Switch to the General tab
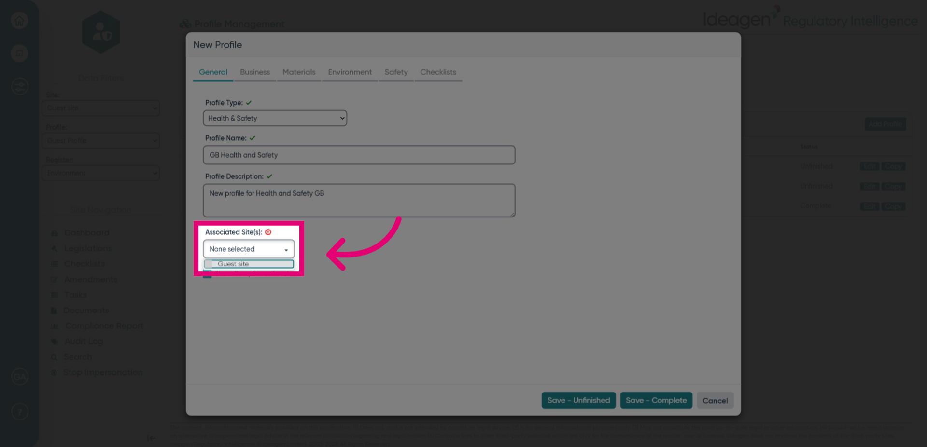 (213, 72)
